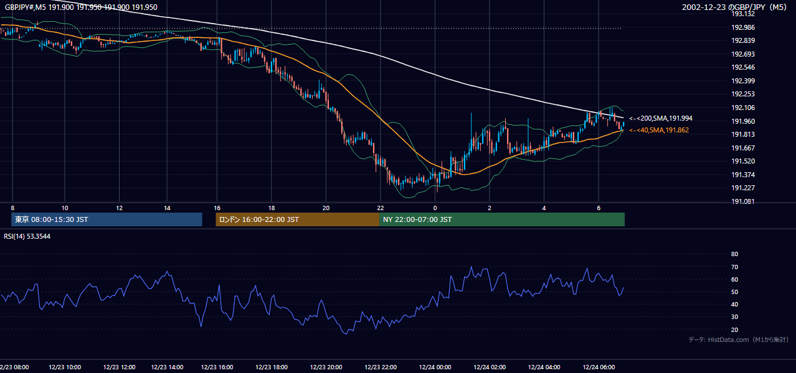Click the 12/24 00:00 date label

point(435,367)
